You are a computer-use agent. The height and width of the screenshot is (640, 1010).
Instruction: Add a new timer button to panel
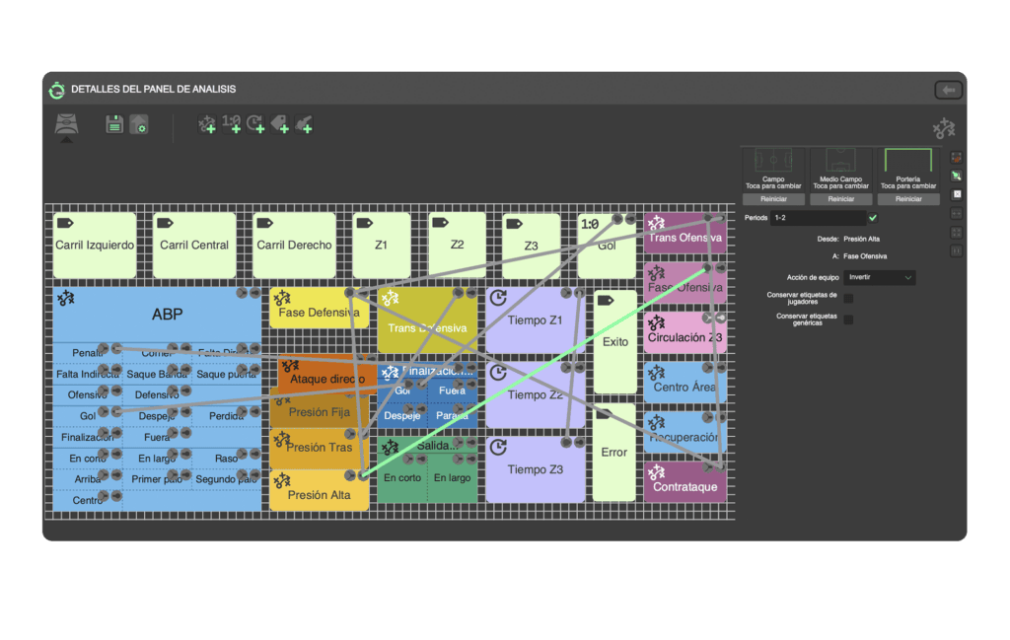(x=256, y=124)
